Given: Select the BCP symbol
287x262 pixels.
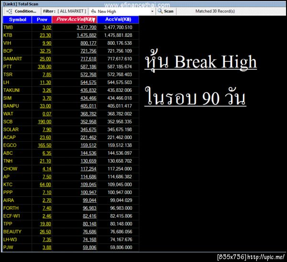Looking at the screenshot, I should [x=8, y=51].
